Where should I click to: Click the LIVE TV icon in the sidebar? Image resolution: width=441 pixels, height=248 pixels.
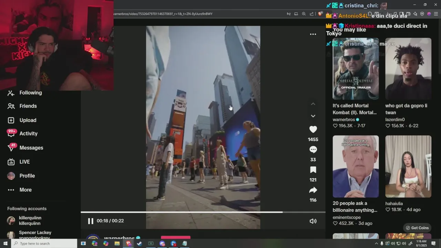click(11, 162)
